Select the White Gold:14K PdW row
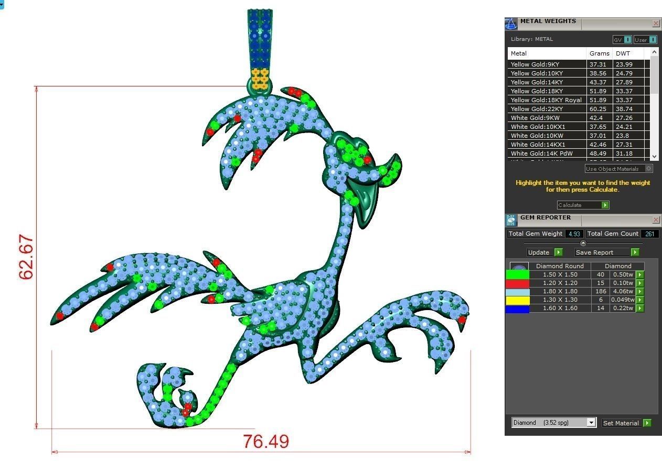The height and width of the screenshot is (463, 662). (579, 153)
